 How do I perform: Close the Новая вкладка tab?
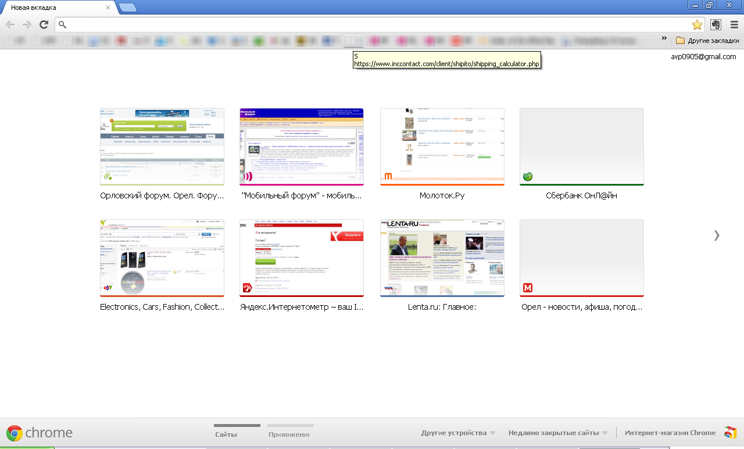(108, 8)
